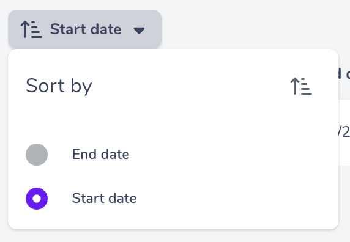
Task: Click the partially visible column header behind the popup
Action: (344, 73)
